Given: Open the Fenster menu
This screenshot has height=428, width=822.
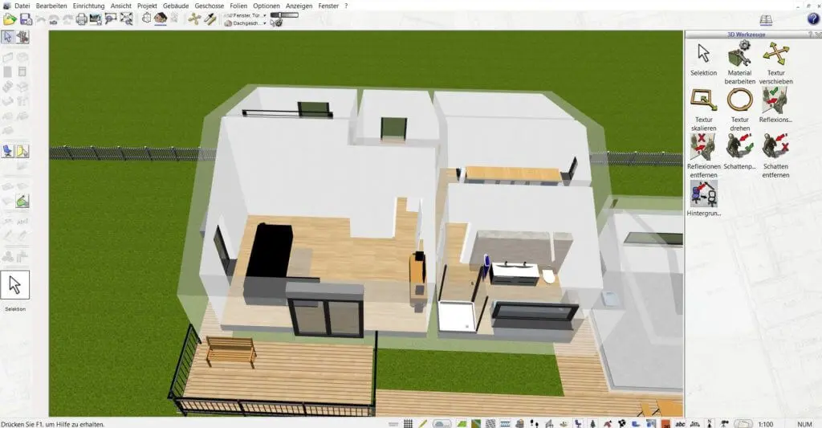Looking at the screenshot, I should pyautogui.click(x=328, y=6).
